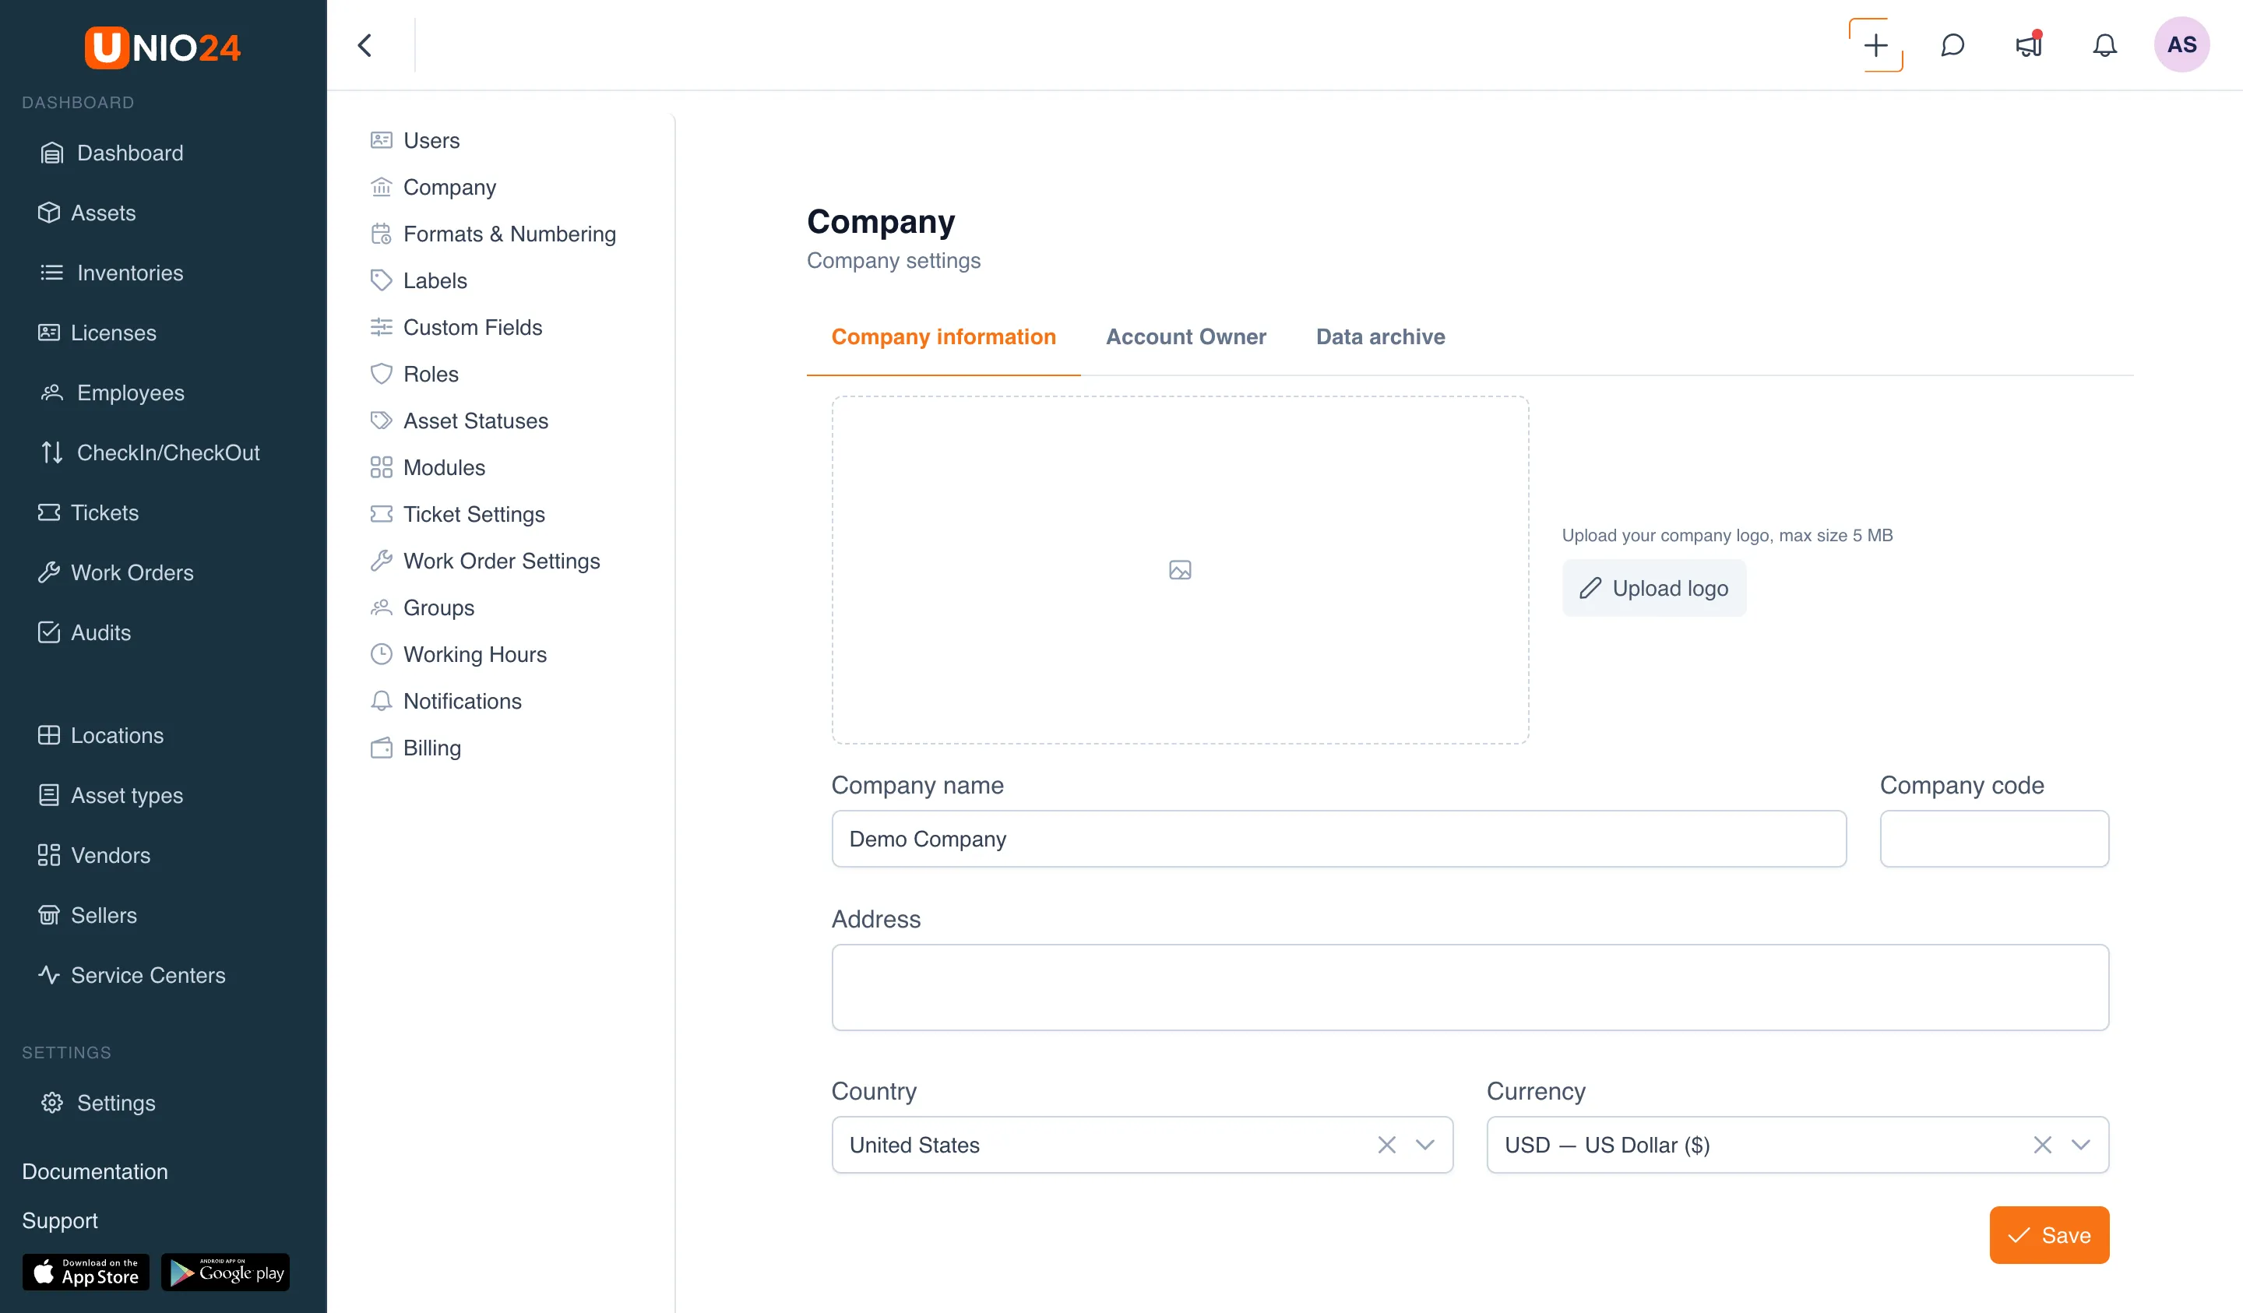The image size is (2243, 1313).
Task: Click the UNIO24 logo
Action: [163, 48]
